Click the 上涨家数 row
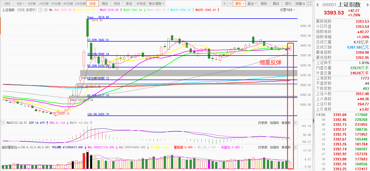The image size is (370, 171). pyautogui.click(x=342, y=78)
